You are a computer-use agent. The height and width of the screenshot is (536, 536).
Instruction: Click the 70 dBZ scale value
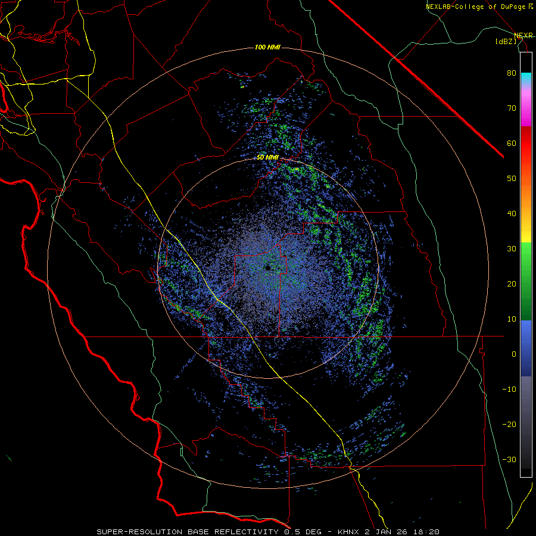click(512, 108)
